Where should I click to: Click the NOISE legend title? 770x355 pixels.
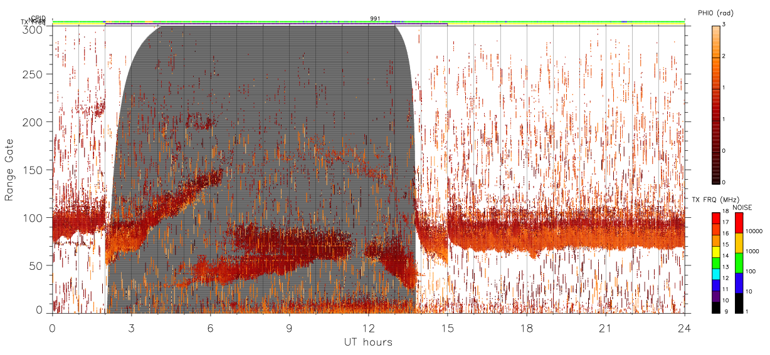point(744,207)
